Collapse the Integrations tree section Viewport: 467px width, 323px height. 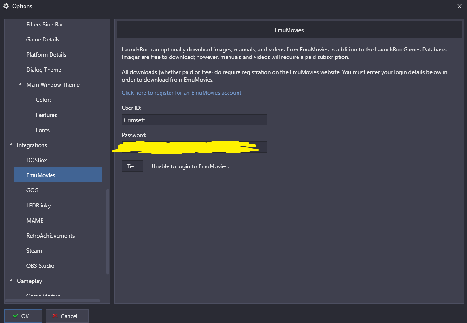point(11,145)
